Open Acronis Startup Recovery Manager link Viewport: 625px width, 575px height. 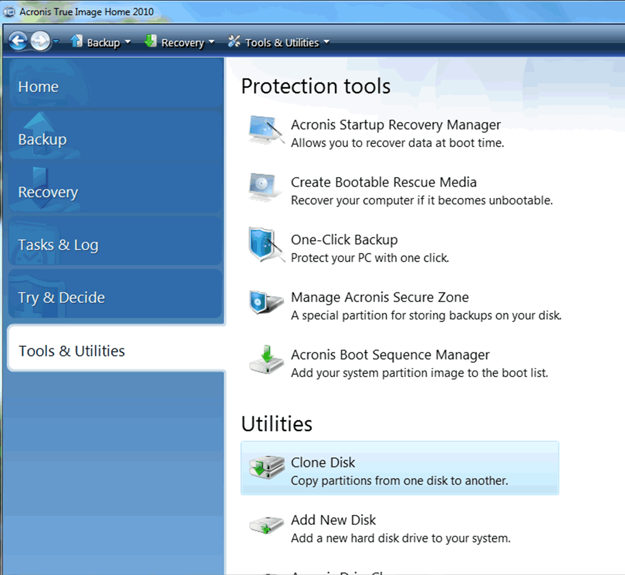pyautogui.click(x=396, y=125)
